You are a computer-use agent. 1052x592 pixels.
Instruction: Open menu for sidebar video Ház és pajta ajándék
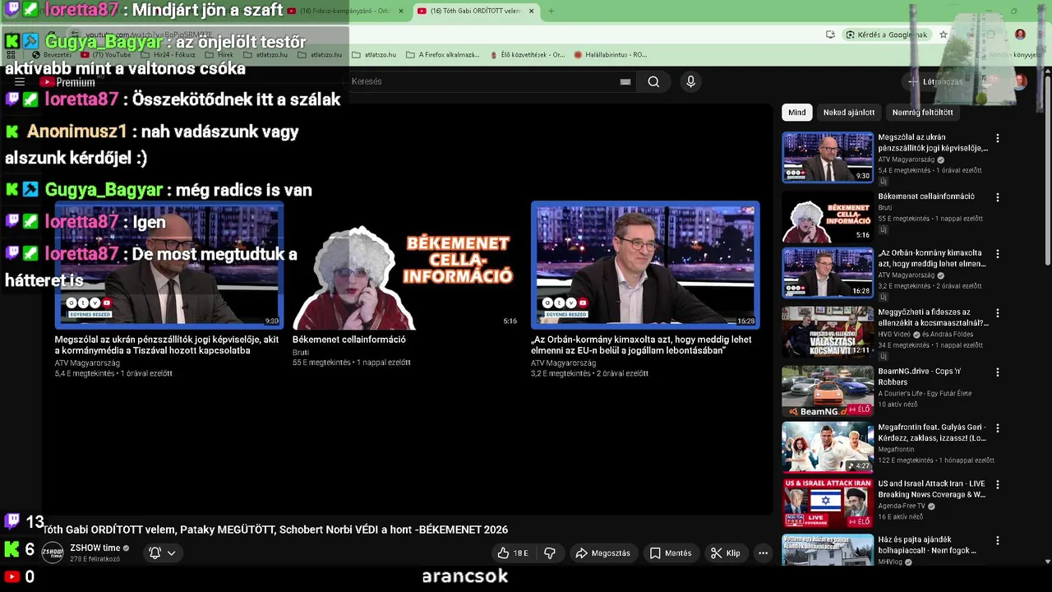[x=998, y=541]
